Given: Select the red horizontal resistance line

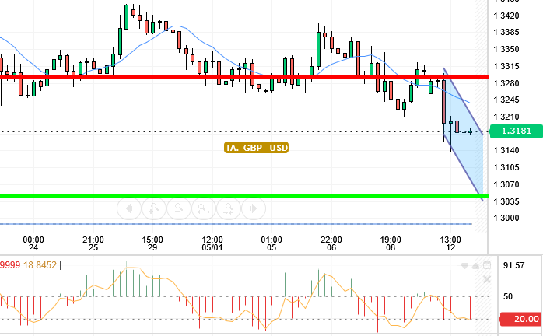Looking at the screenshot, I should [244, 77].
